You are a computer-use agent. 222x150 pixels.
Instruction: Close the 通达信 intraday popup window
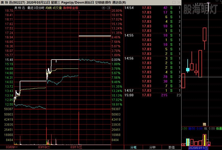(179, 2)
